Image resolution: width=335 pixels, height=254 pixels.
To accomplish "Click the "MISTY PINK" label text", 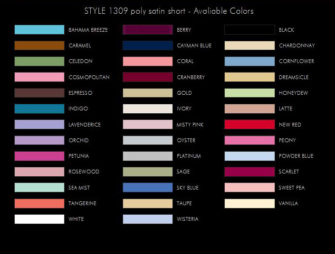I will pos(190,125).
